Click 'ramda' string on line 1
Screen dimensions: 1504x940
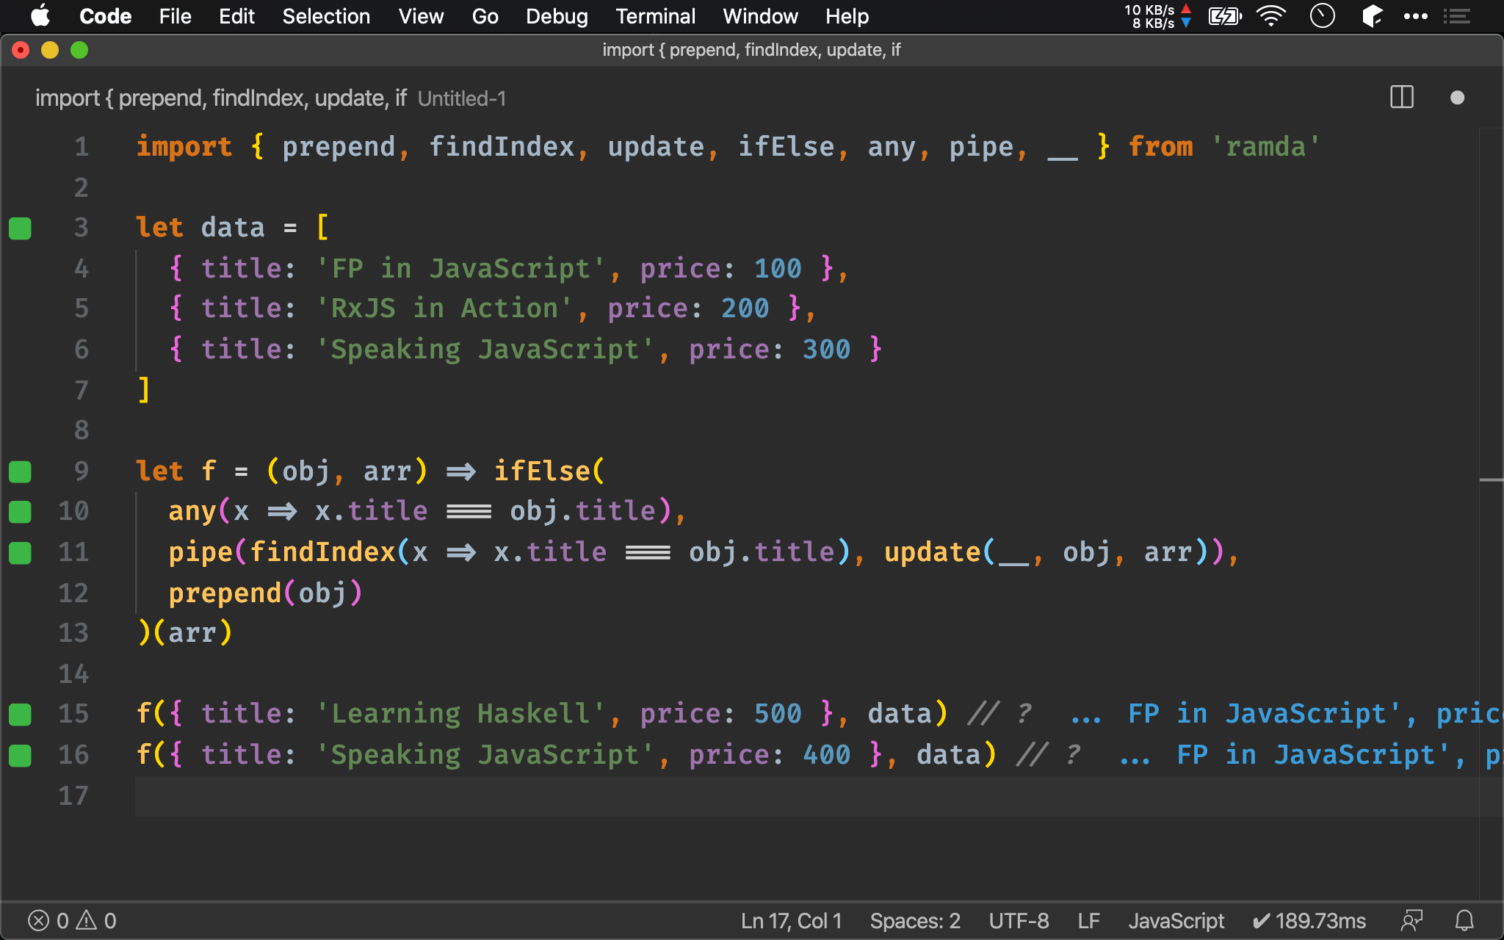1265,147
